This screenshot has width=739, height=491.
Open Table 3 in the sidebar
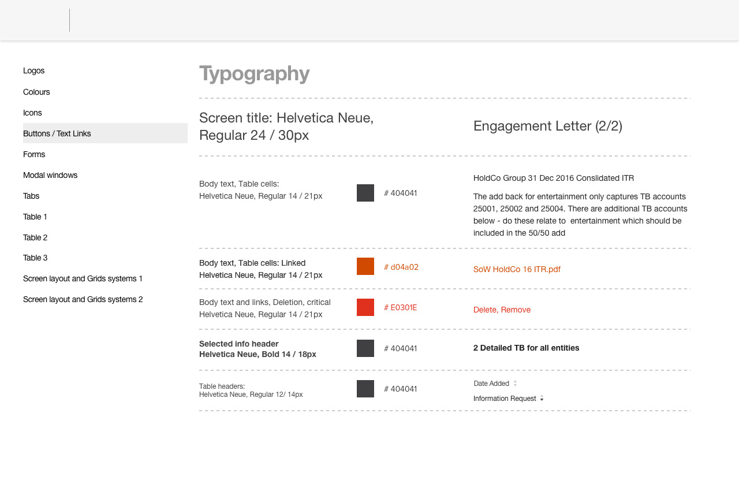coord(35,258)
